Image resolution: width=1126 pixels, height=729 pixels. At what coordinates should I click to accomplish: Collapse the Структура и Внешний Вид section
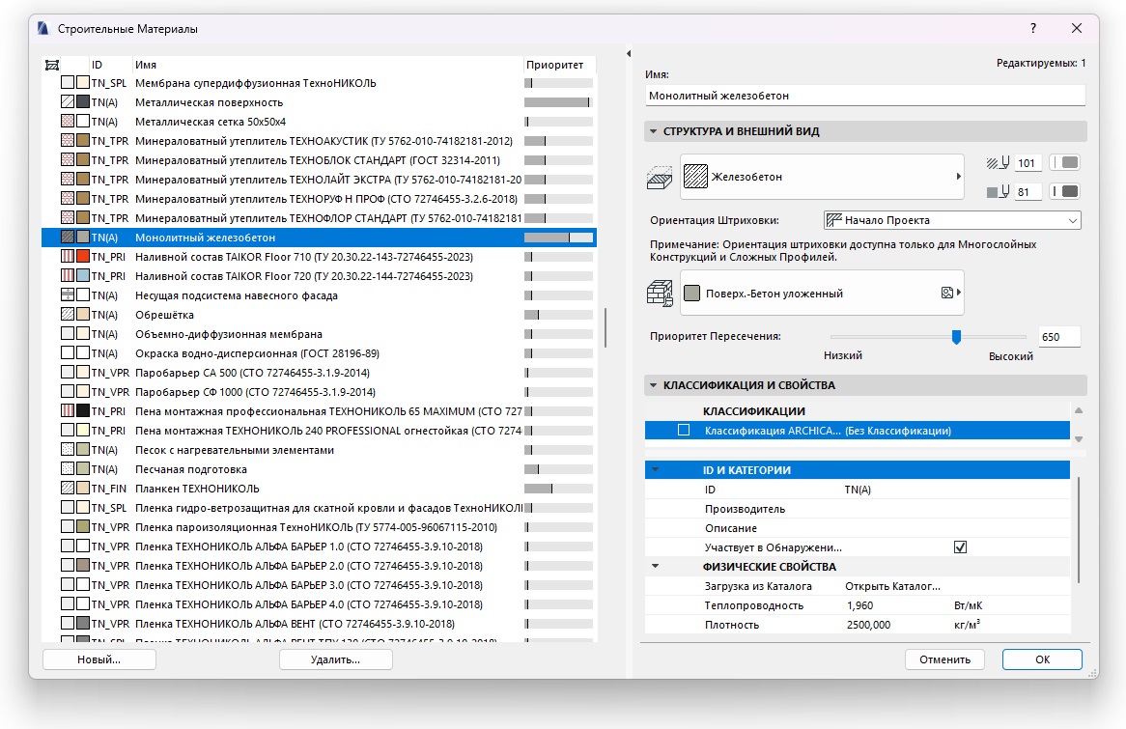[x=654, y=131]
